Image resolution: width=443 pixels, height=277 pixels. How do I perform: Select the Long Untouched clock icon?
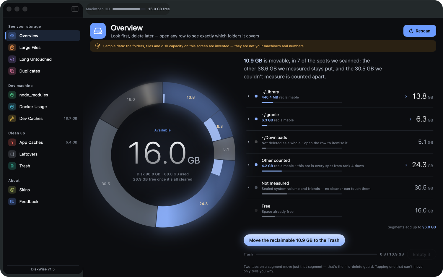(x=12, y=59)
